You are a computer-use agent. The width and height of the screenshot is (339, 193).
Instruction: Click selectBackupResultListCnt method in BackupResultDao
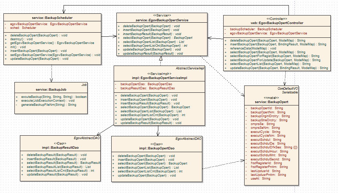[x=60, y=170]
